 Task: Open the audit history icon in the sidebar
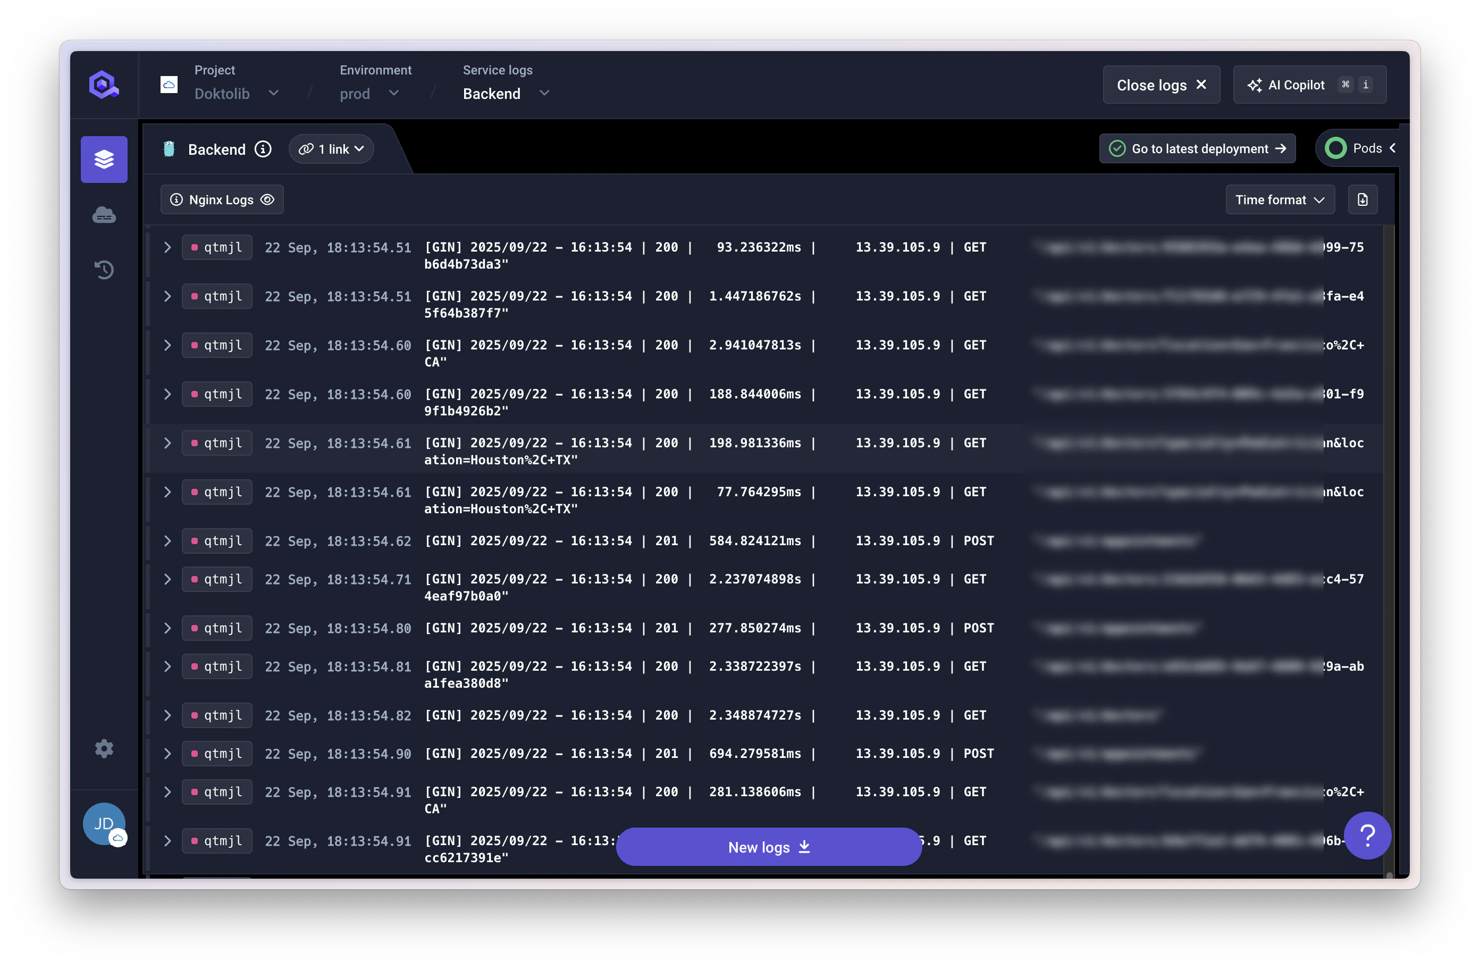coord(104,269)
